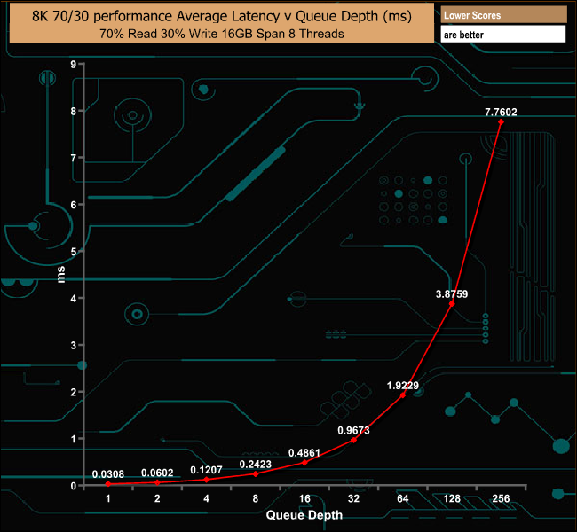The height and width of the screenshot is (532, 577).
Task: Click y-axis tick label 9
Action: point(74,65)
